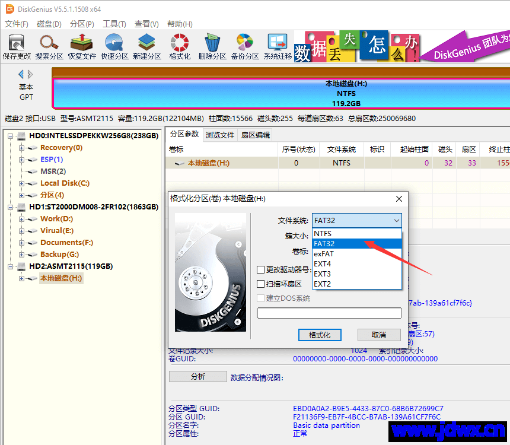The image size is (510, 445).
Task: Click the 格式化 toolbar icon
Action: pyautogui.click(x=180, y=47)
